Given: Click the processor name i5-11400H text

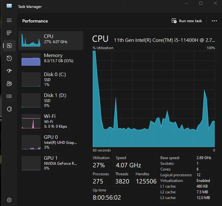Looking at the screenshot, I should pos(165,40).
